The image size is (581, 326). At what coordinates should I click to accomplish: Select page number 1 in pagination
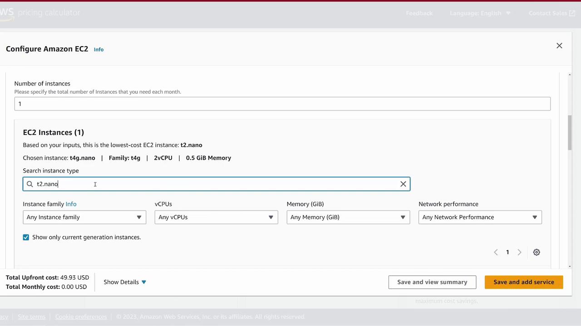(x=507, y=252)
